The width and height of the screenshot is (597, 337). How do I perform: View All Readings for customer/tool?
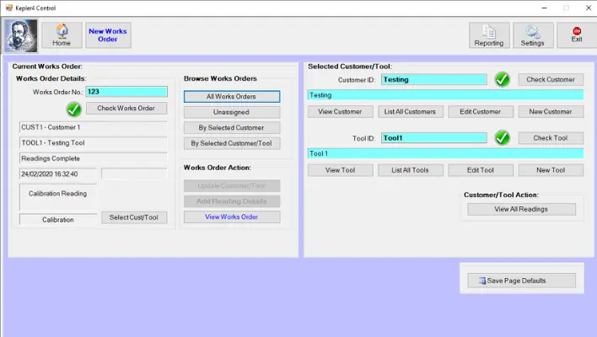click(523, 209)
